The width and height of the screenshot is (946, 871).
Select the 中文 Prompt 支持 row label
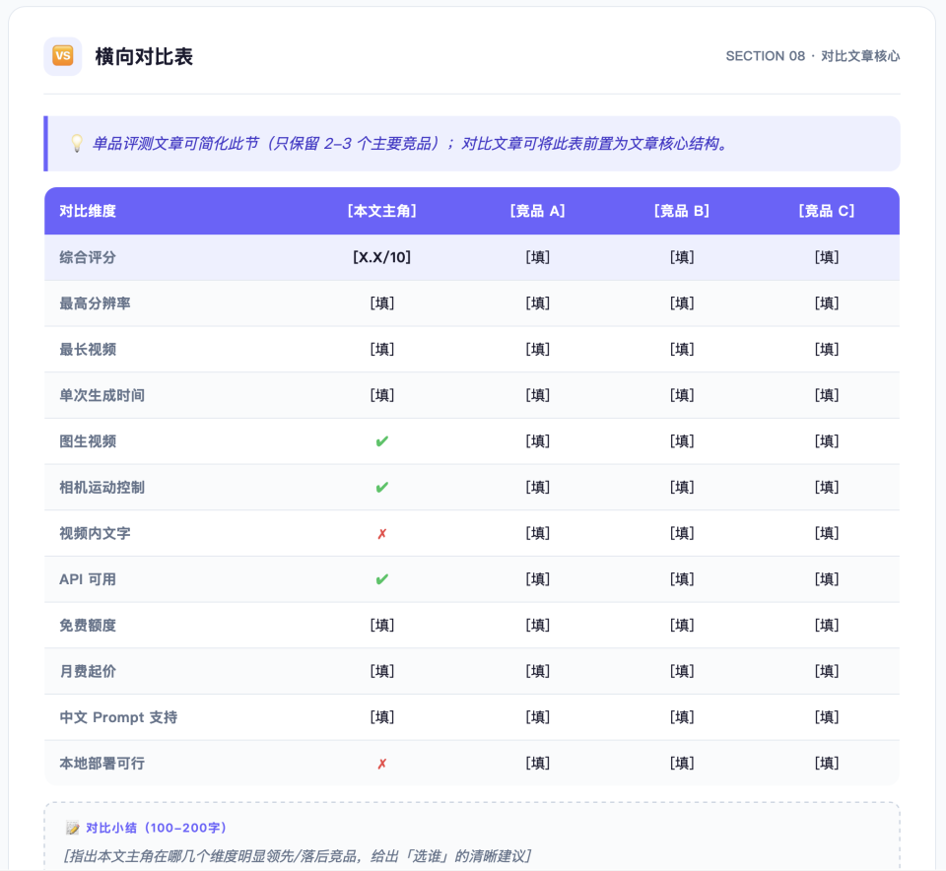click(118, 717)
